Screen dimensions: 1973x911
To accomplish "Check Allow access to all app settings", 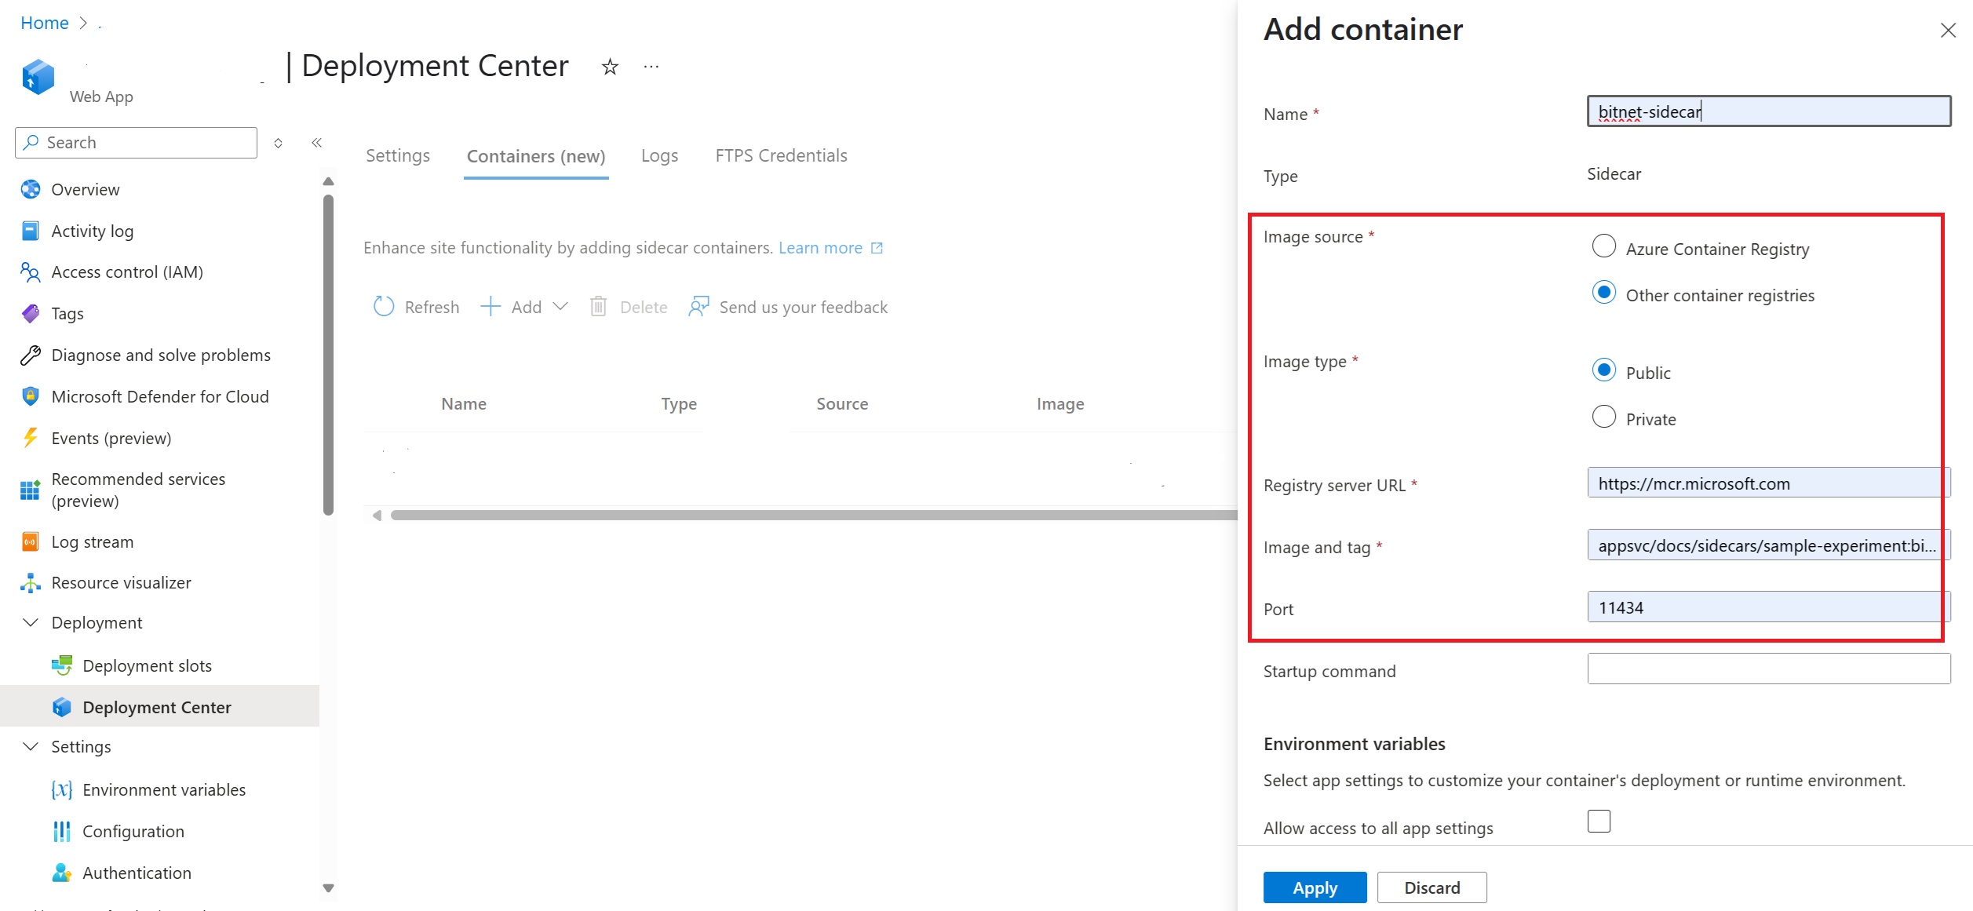I will [1599, 822].
